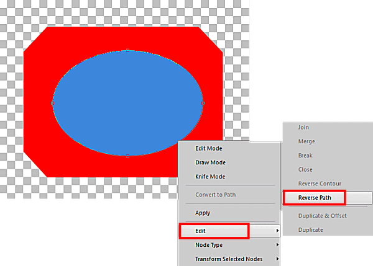This screenshot has width=373, height=266.
Task: Click left node of blue ellipse
Action: pyautogui.click(x=53, y=103)
